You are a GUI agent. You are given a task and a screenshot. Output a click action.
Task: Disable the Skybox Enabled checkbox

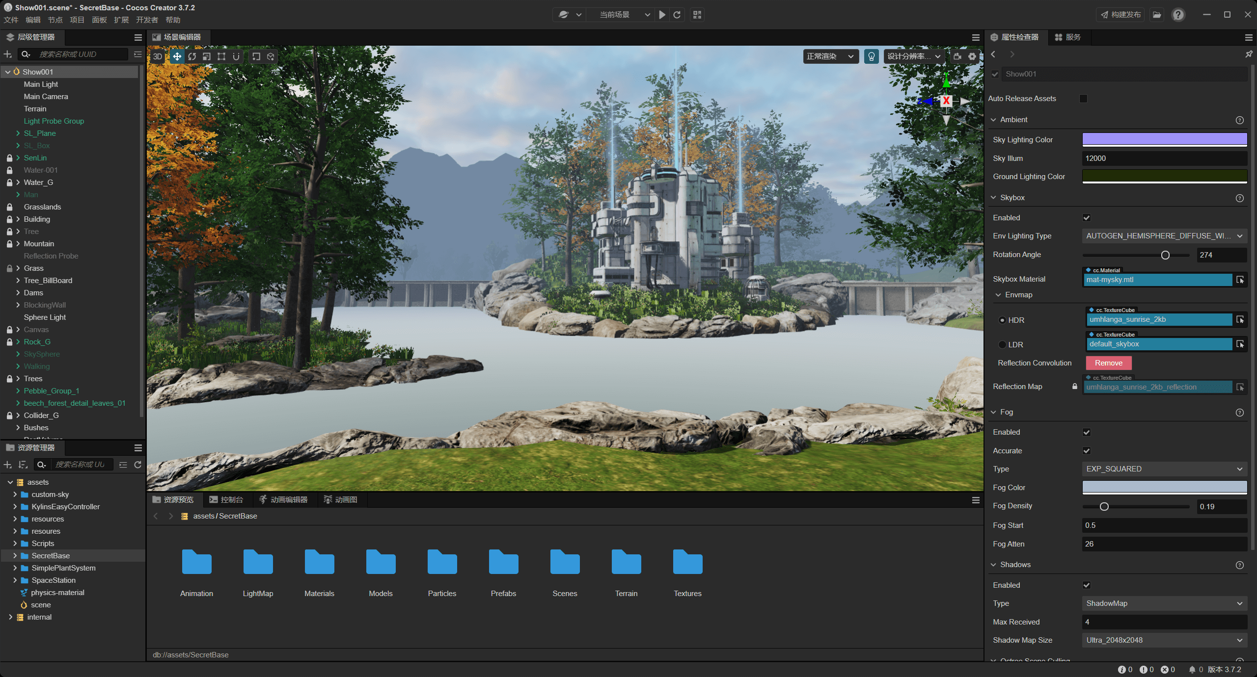tap(1087, 217)
